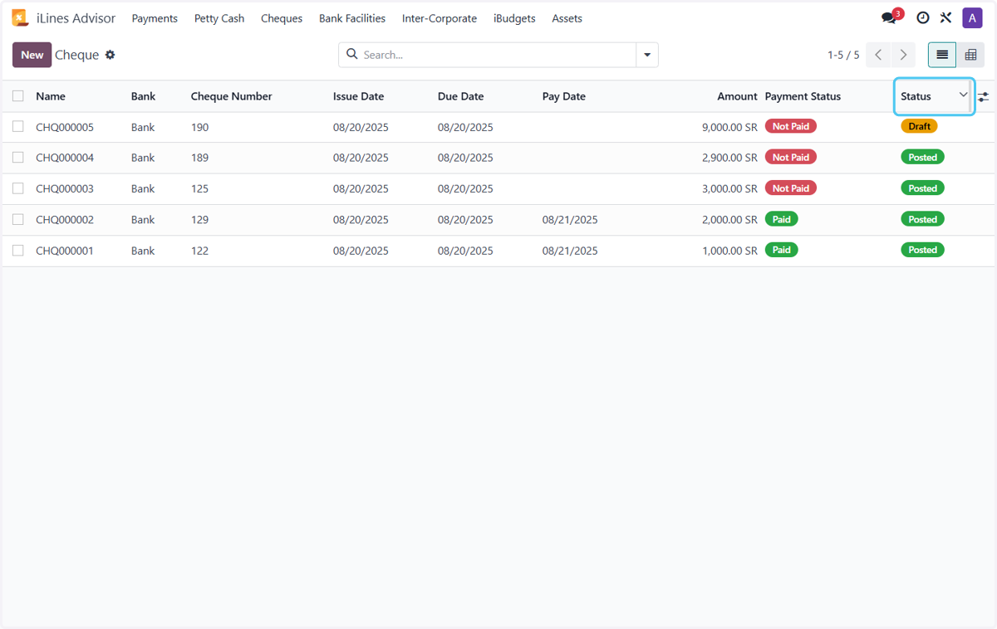The height and width of the screenshot is (629, 997).
Task: Open optional columns adjust icon
Action: pyautogui.click(x=984, y=96)
